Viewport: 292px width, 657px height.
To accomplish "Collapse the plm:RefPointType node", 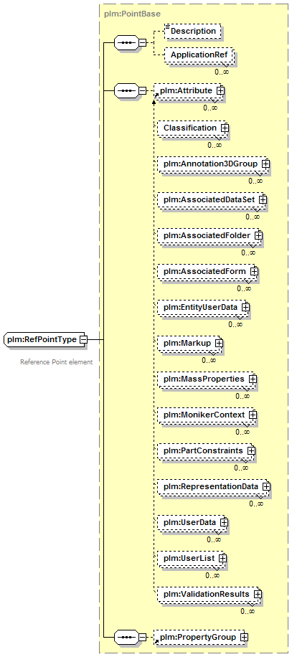I will pyautogui.click(x=84, y=339).
